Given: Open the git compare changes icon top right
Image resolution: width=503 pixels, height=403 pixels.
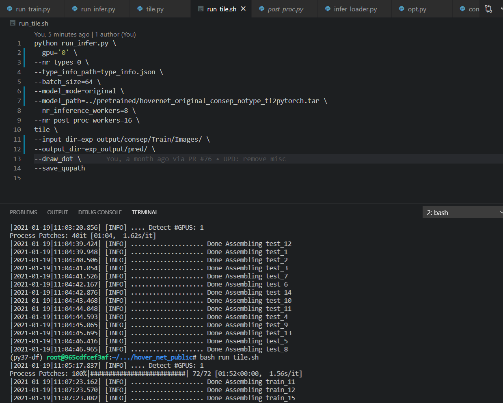Looking at the screenshot, I should point(488,9).
